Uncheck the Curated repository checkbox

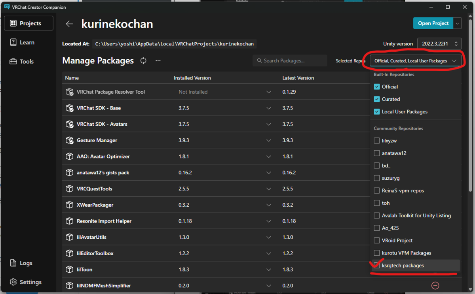tap(377, 99)
